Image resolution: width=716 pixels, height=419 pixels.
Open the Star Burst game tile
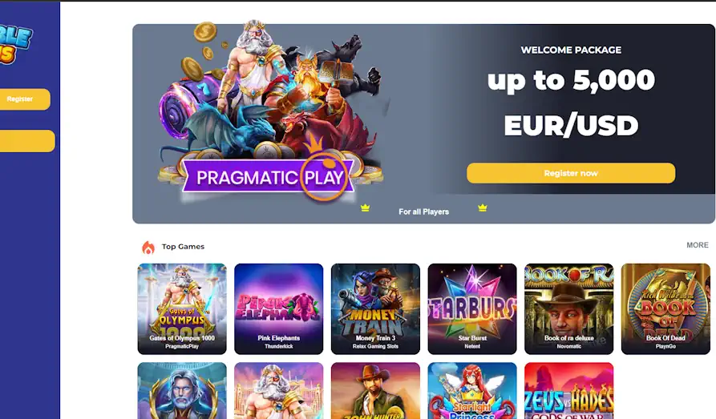click(472, 308)
